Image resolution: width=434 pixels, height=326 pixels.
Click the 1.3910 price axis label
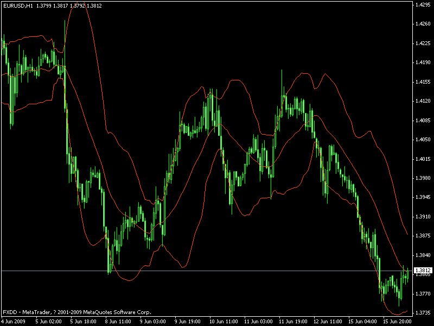click(423, 216)
